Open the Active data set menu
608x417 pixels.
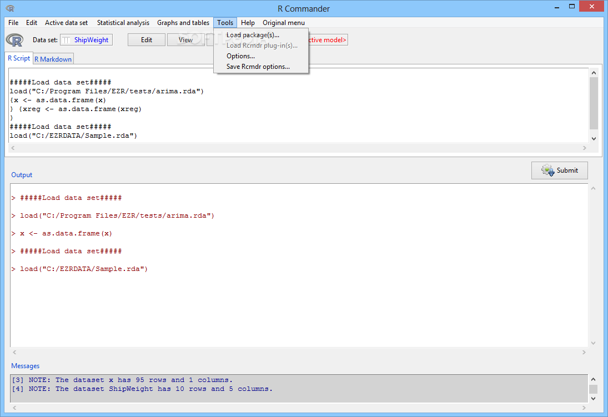coord(66,23)
